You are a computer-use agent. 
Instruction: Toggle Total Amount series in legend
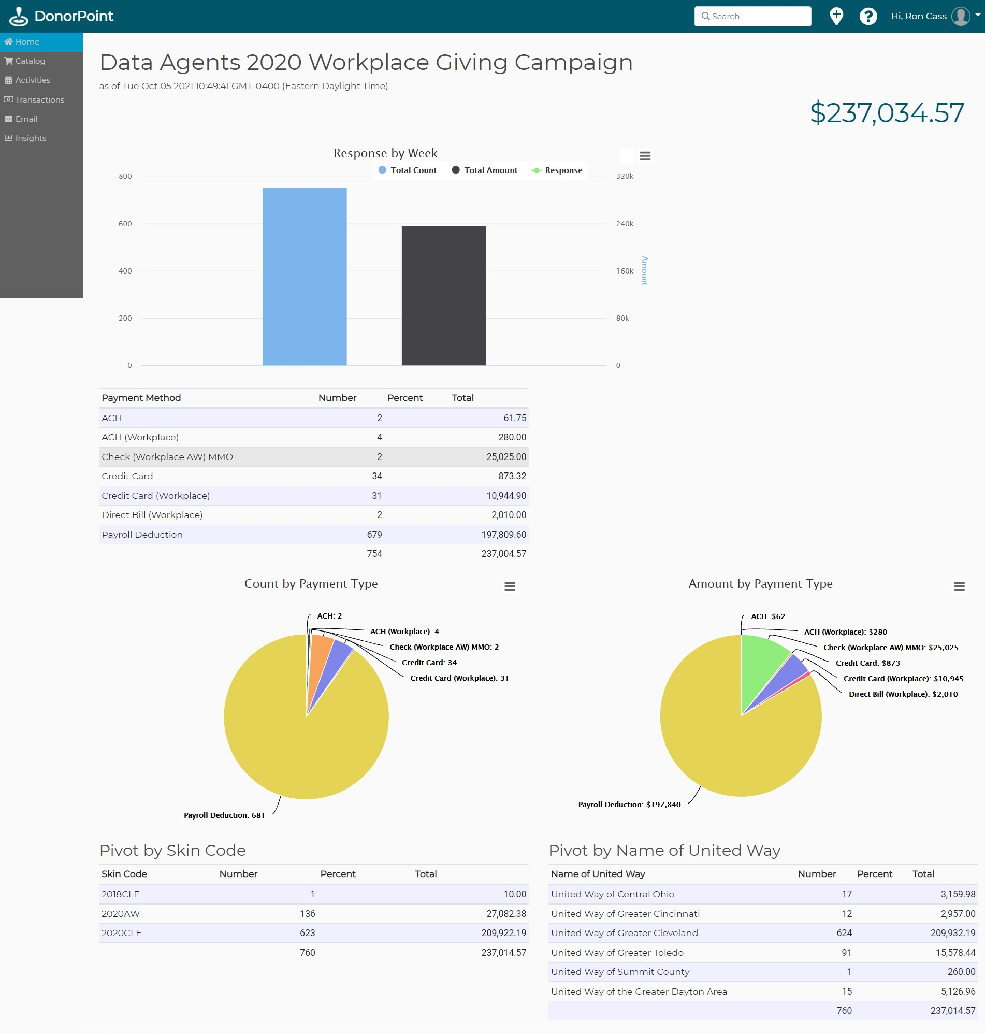coord(484,170)
